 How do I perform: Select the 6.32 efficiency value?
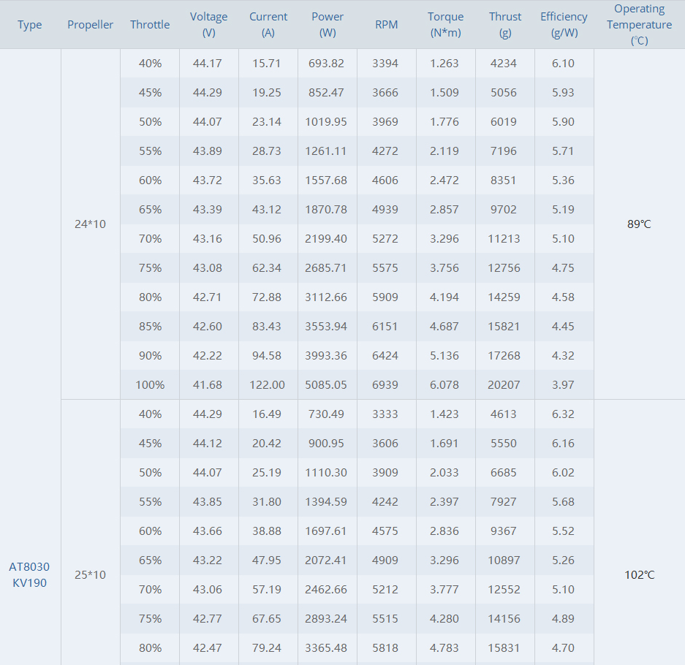(563, 414)
